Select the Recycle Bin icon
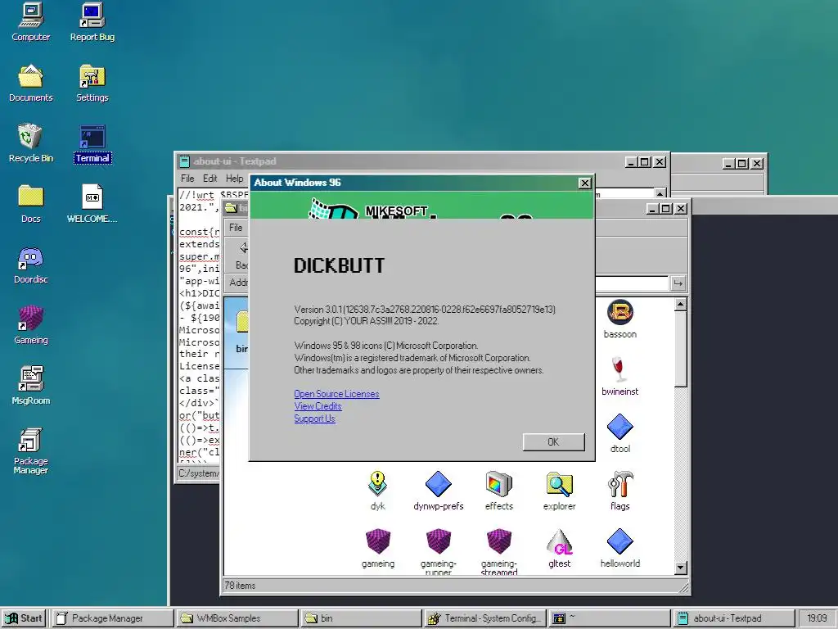Screen dimensions: 838x629 pos(30,143)
